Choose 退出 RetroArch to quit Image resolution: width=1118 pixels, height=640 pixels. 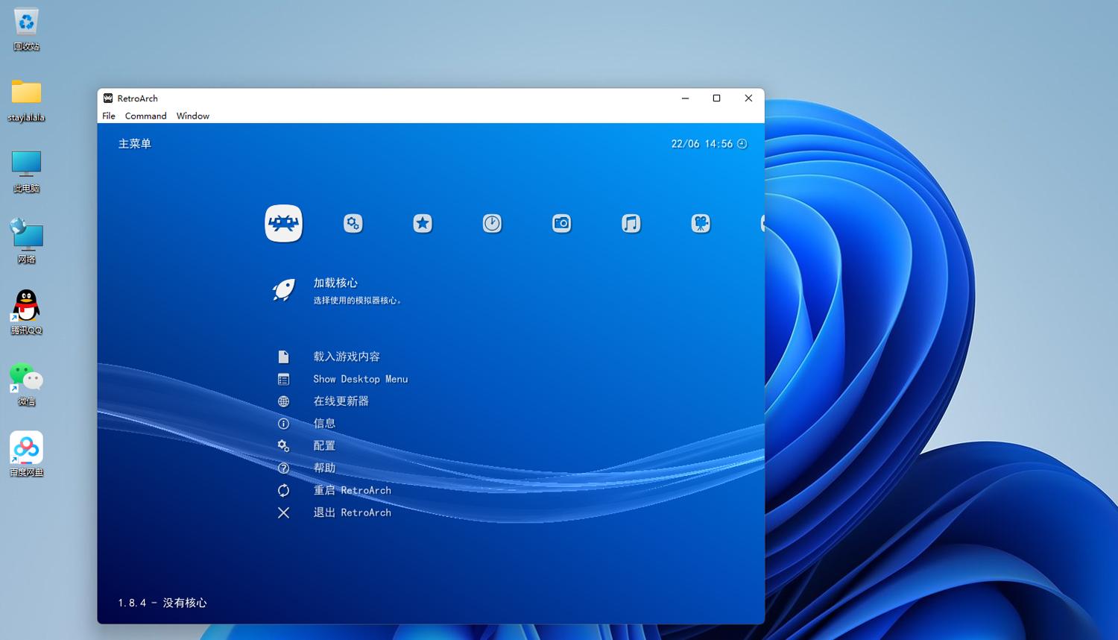tap(353, 512)
